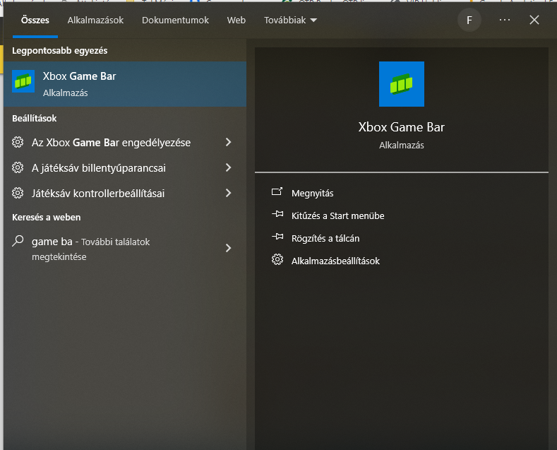Select Kitűzés a Start menübe

click(338, 215)
